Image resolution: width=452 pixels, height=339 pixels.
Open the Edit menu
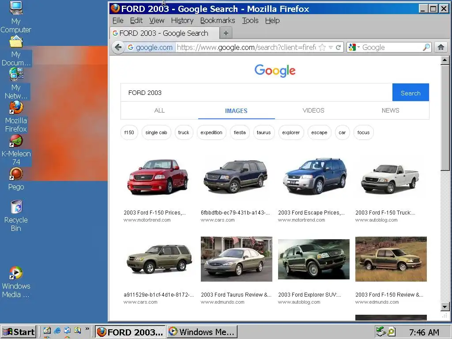click(136, 20)
